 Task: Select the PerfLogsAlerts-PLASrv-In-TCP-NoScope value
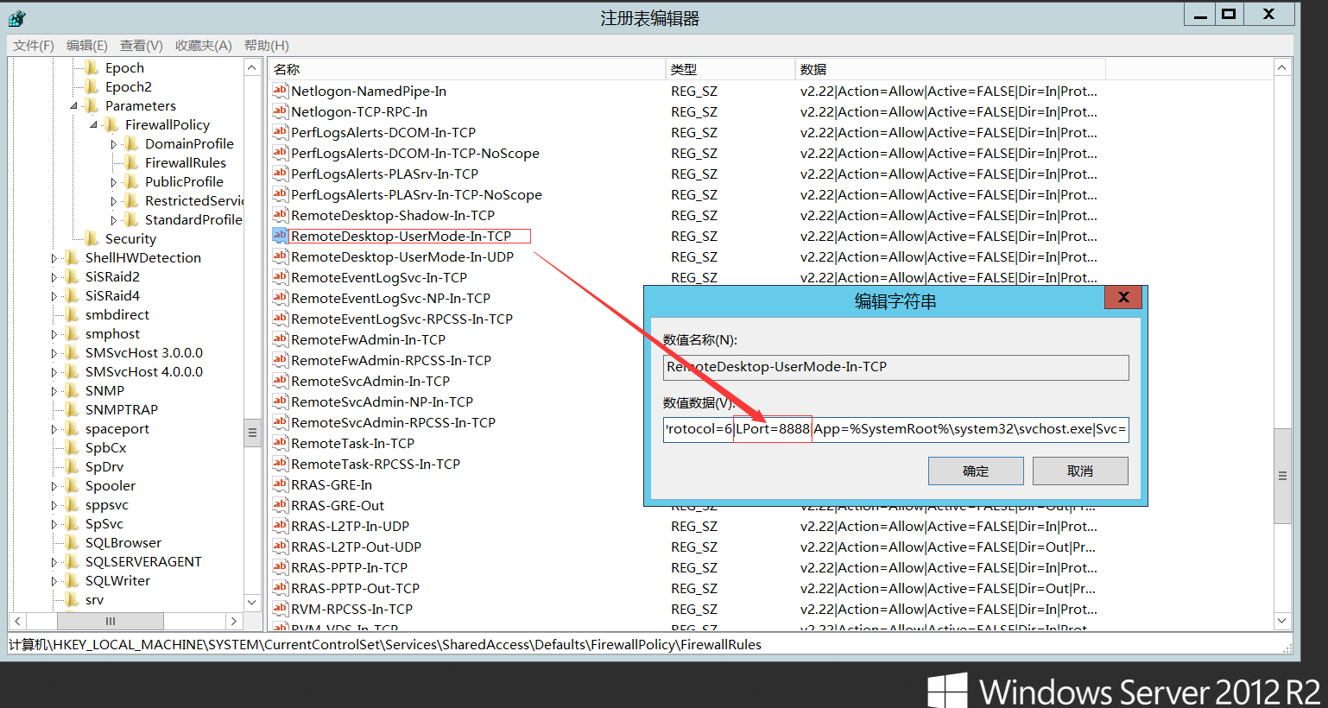[416, 194]
